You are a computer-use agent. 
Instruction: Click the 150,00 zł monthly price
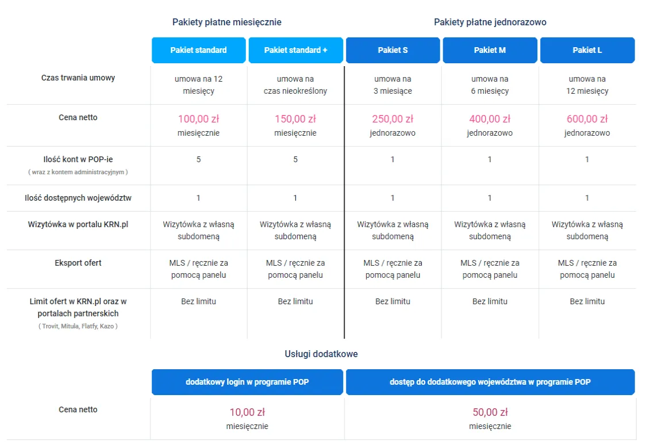pos(295,119)
